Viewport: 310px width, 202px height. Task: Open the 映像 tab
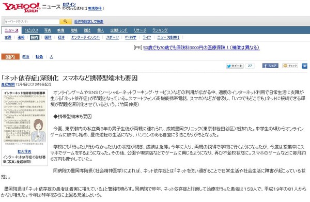coord(60,30)
